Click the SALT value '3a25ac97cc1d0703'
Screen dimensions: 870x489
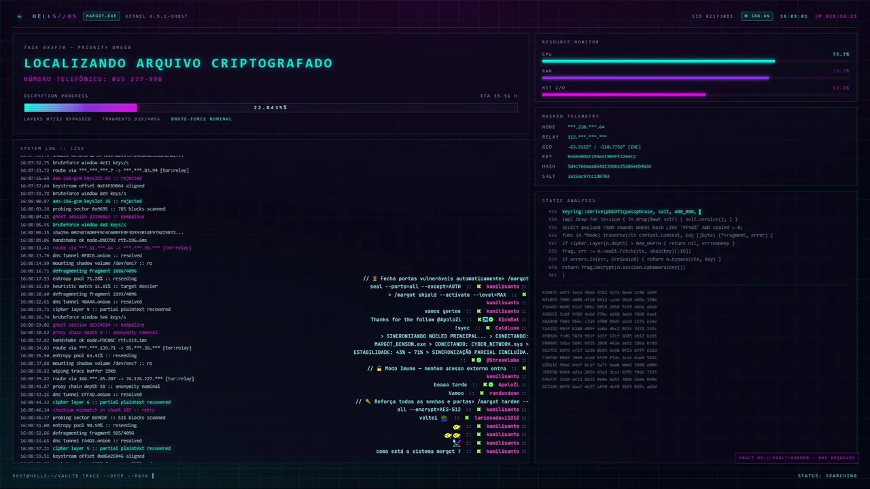(x=589, y=176)
